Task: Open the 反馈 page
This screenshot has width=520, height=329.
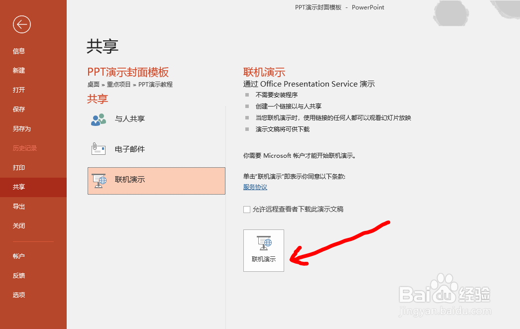Action: [19, 275]
